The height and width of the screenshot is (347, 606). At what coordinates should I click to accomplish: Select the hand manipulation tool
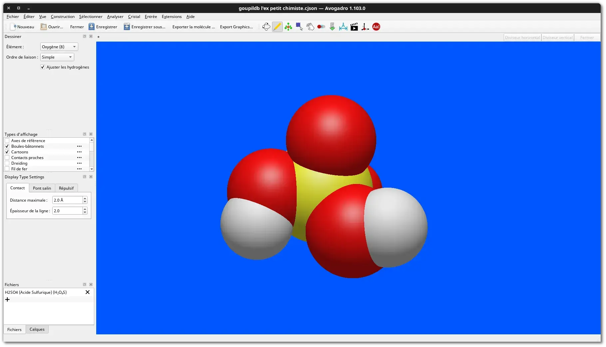[310, 27]
